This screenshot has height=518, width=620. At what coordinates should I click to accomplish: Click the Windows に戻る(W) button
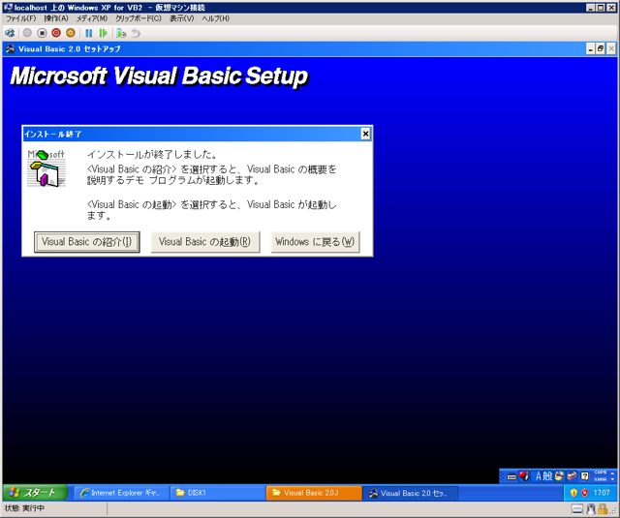click(x=315, y=242)
